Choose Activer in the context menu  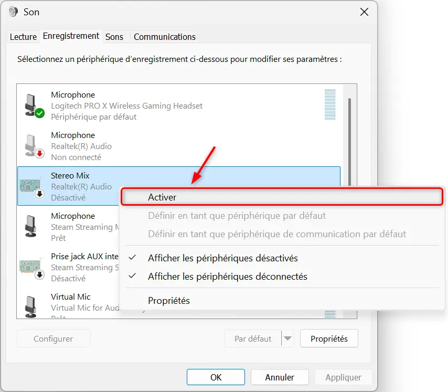tap(282, 197)
